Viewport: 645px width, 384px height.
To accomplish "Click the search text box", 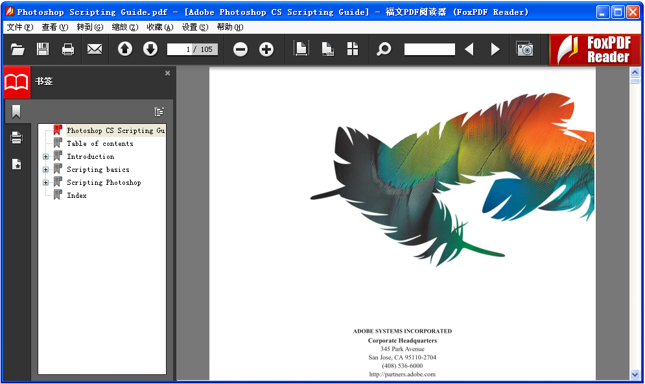I will click(429, 49).
